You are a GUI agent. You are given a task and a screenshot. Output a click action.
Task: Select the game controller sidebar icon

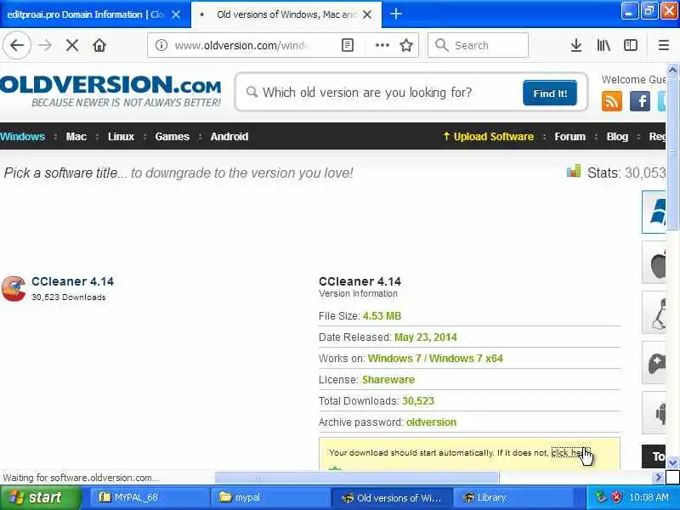click(x=654, y=363)
